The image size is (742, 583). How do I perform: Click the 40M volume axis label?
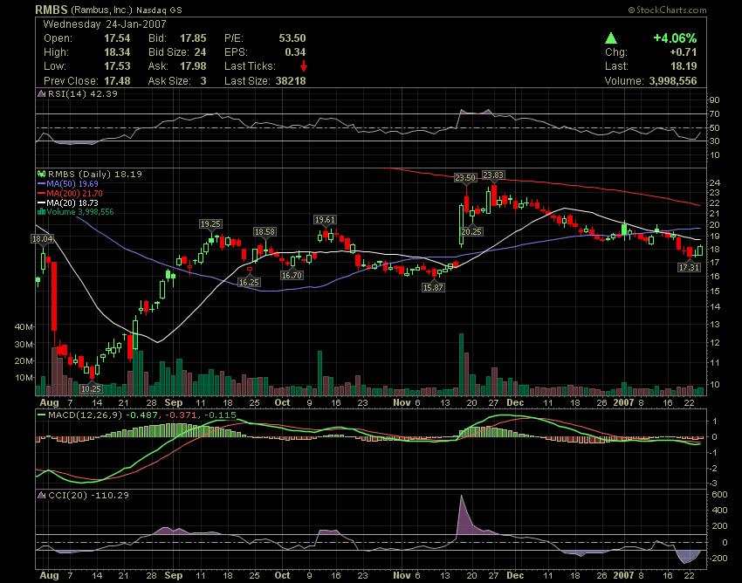pyautogui.click(x=24, y=326)
